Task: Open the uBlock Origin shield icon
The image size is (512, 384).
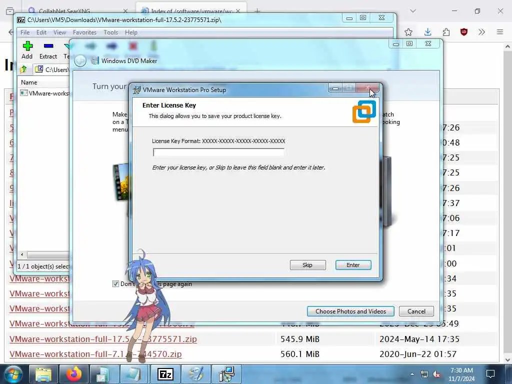Action: pyautogui.click(x=463, y=32)
